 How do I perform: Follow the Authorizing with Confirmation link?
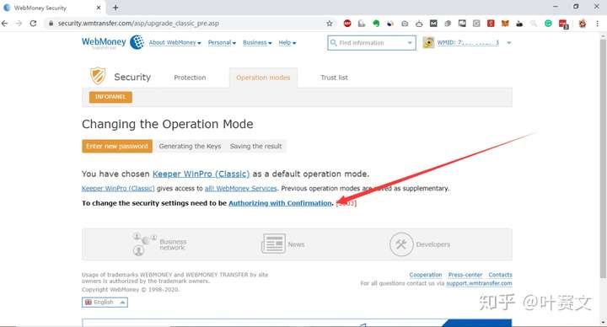click(x=280, y=203)
